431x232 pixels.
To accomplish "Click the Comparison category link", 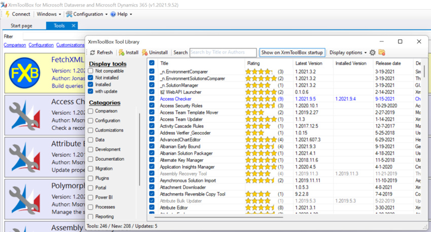I will 15,45.
